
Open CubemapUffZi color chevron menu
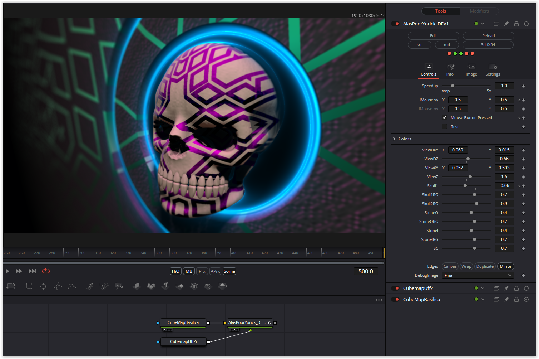483,288
